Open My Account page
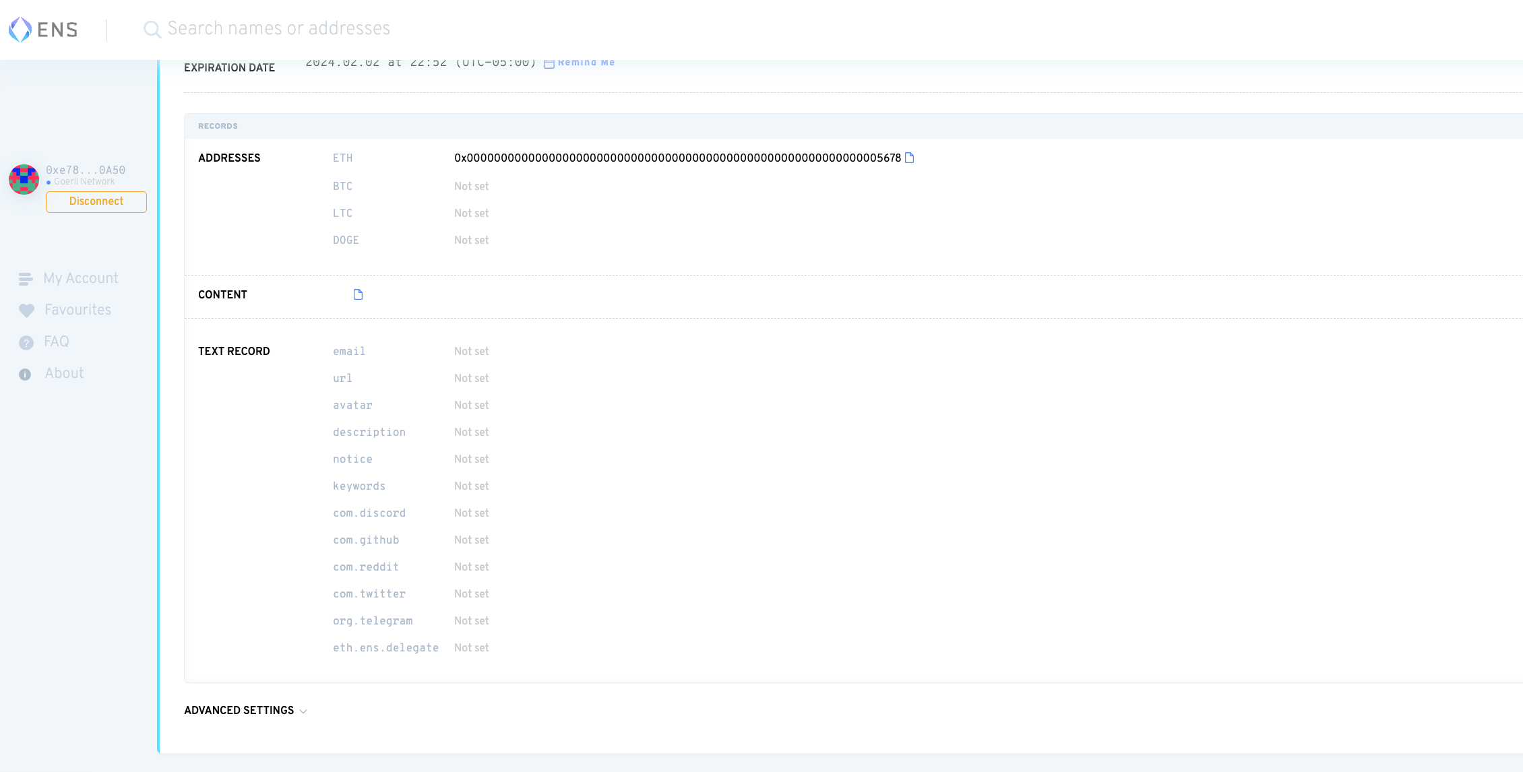 (x=81, y=278)
